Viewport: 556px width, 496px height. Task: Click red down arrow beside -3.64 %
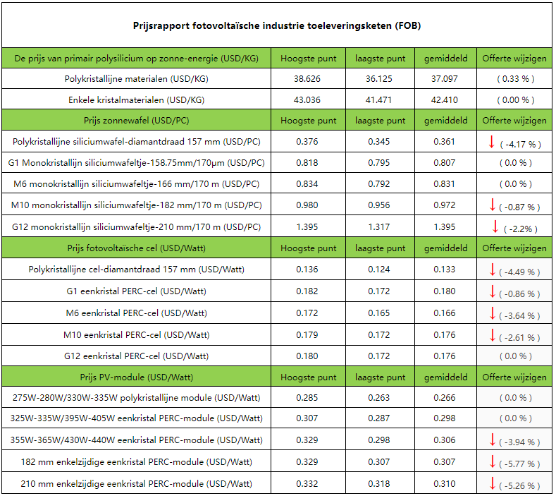(x=492, y=313)
